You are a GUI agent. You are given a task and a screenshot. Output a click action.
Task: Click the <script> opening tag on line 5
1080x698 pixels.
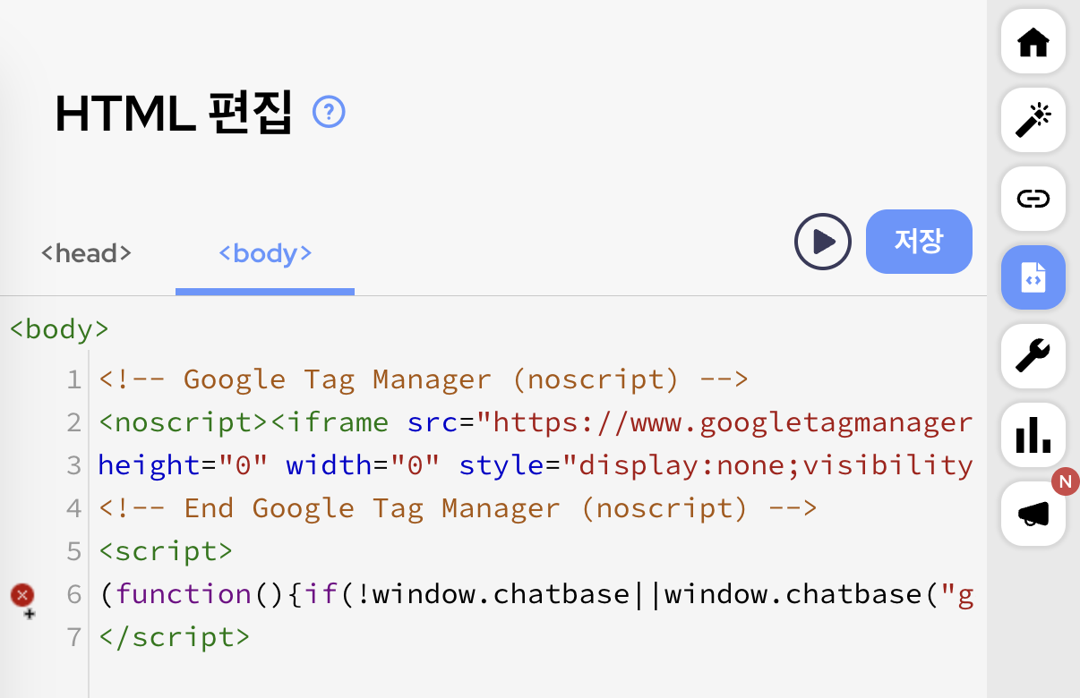[x=166, y=551]
